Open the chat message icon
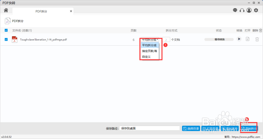Viewport: 263px width, 139px height. [x=235, y=10]
